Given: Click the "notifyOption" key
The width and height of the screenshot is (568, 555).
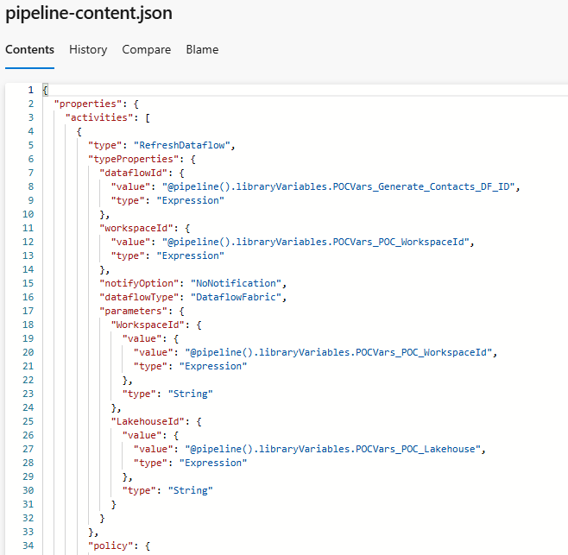Looking at the screenshot, I should coord(139,283).
